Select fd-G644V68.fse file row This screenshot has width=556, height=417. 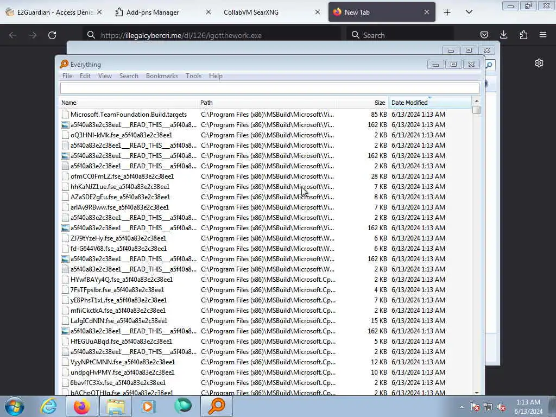(x=266, y=249)
